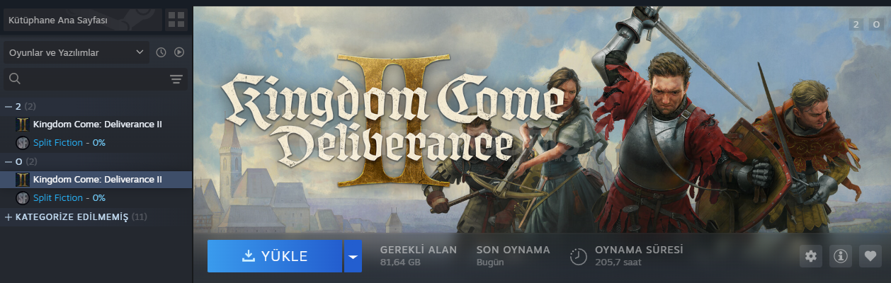Click the search magnifier icon
The height and width of the screenshot is (283, 891).
pyautogui.click(x=15, y=79)
